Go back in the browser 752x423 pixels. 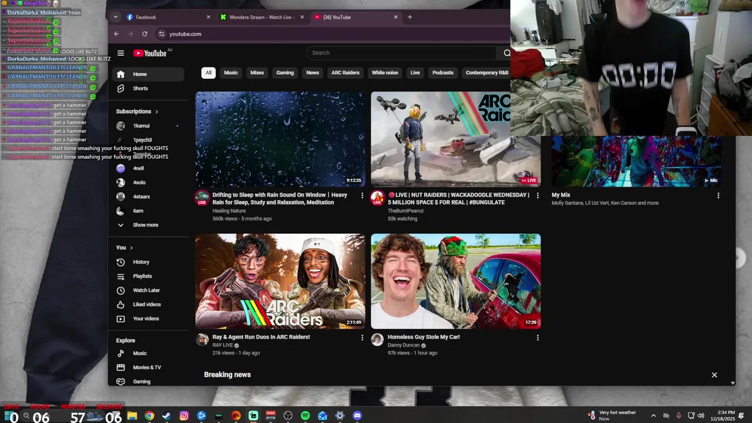pyautogui.click(x=116, y=34)
